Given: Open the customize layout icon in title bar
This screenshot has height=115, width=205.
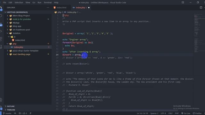Looking at the screenshot, I should coord(183,3).
